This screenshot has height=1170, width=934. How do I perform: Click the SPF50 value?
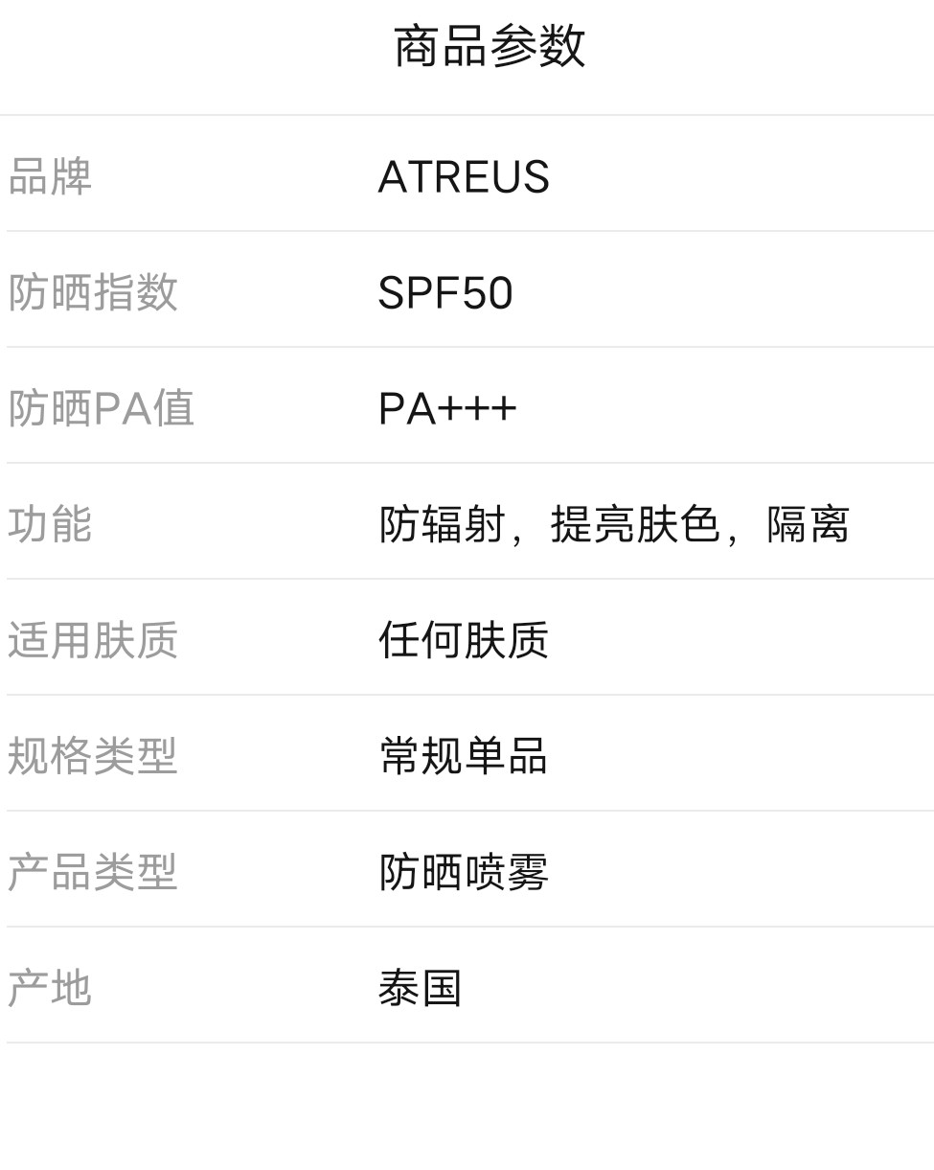click(445, 293)
